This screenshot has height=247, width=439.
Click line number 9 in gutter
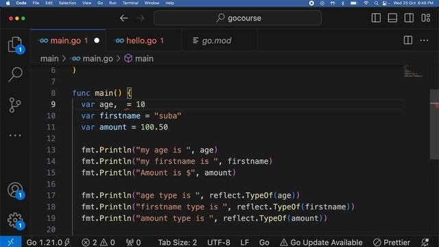pos(53,104)
